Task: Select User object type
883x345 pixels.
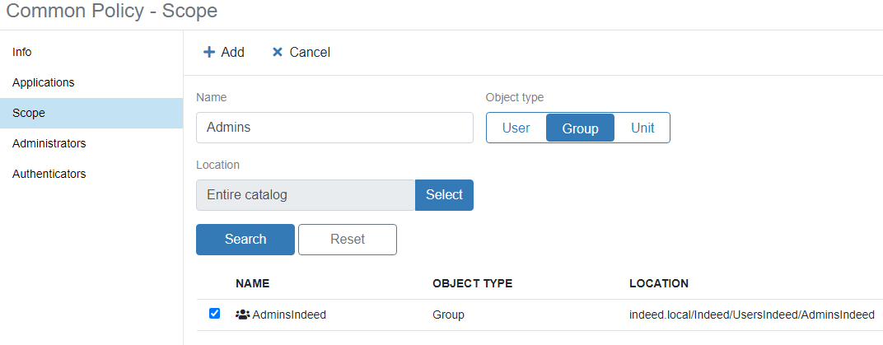Action: (516, 128)
